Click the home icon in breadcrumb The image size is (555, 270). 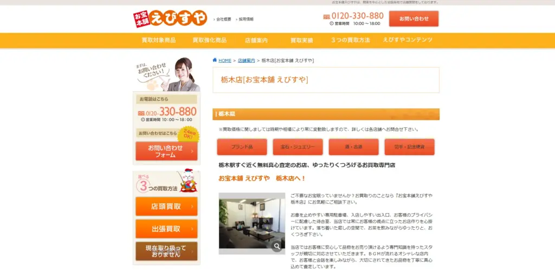tap(215, 60)
